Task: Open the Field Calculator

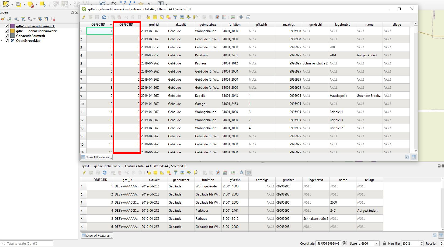Action: pos(224,17)
